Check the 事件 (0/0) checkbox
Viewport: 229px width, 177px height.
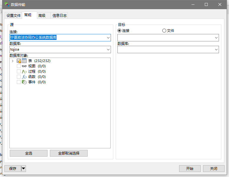(19, 82)
